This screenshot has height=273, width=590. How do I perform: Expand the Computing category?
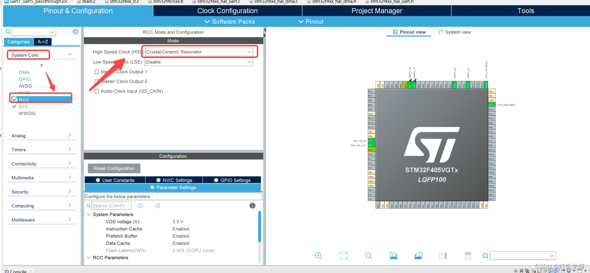(x=70, y=205)
